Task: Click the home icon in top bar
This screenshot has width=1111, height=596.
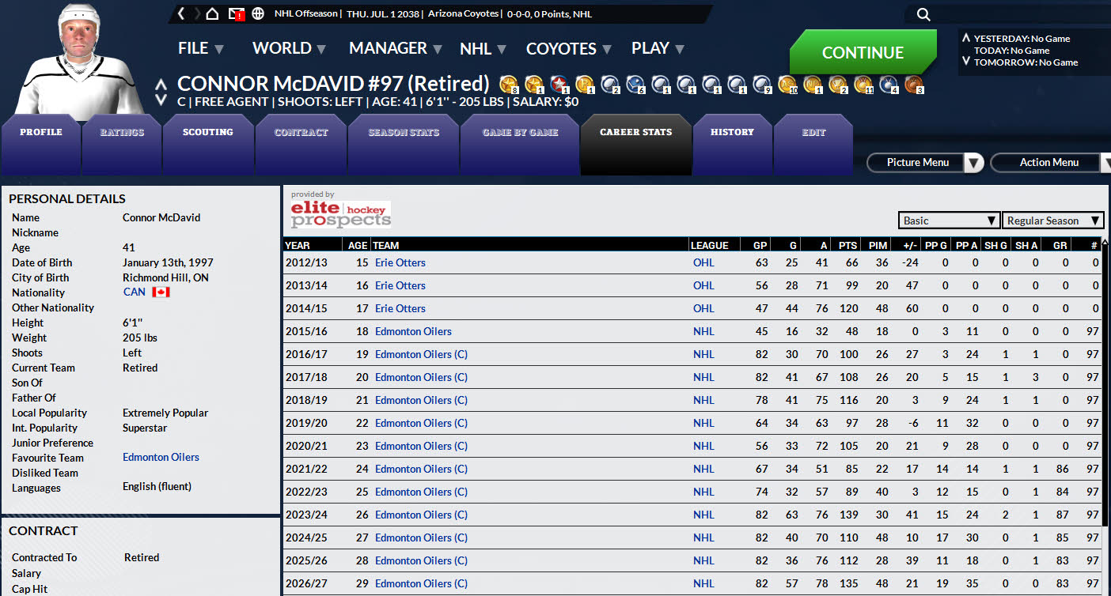Action: (212, 14)
